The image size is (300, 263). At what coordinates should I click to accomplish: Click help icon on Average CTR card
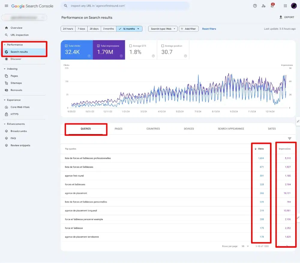coord(153,56)
